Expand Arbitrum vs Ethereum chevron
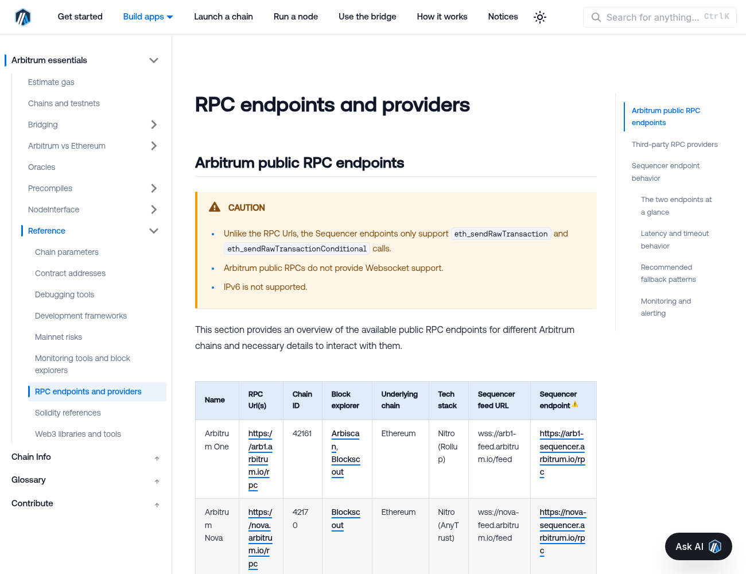Viewport: 746px width, 574px height. 154,146
